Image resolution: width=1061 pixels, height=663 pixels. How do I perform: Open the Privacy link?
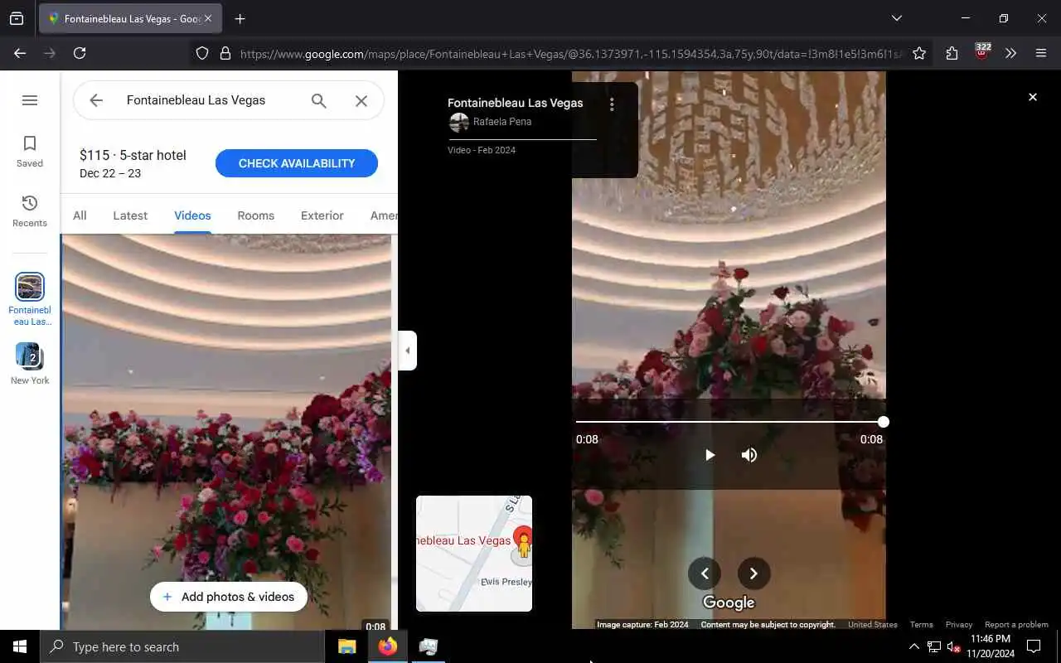(x=959, y=625)
